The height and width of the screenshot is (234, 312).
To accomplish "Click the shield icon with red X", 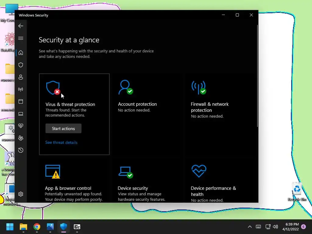I will coord(53,88).
